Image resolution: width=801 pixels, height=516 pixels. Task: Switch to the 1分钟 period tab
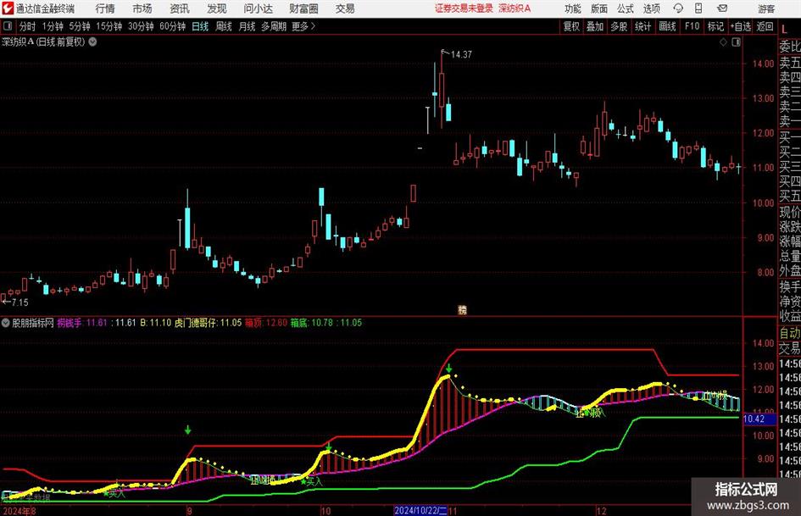[53, 26]
